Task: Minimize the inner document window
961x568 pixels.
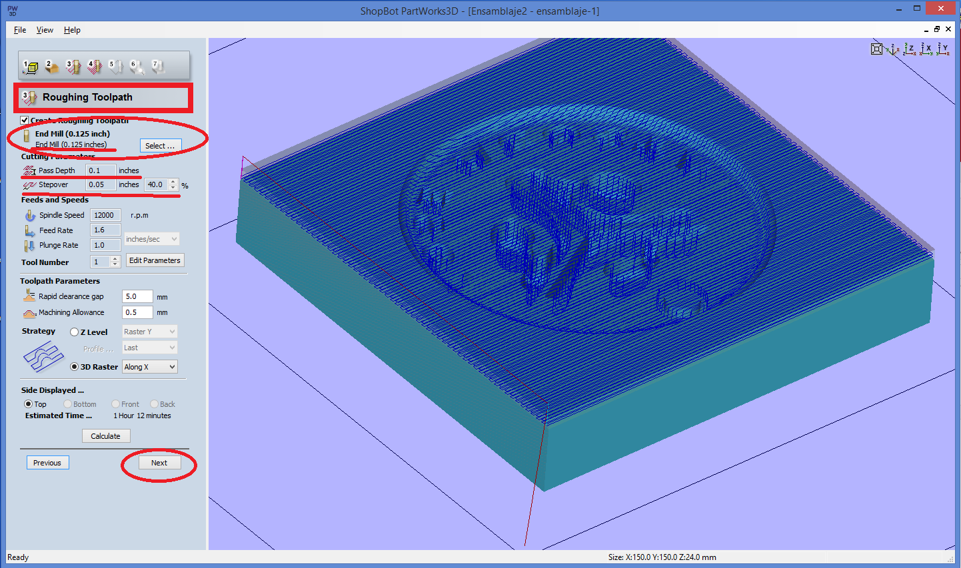Action: [x=926, y=29]
